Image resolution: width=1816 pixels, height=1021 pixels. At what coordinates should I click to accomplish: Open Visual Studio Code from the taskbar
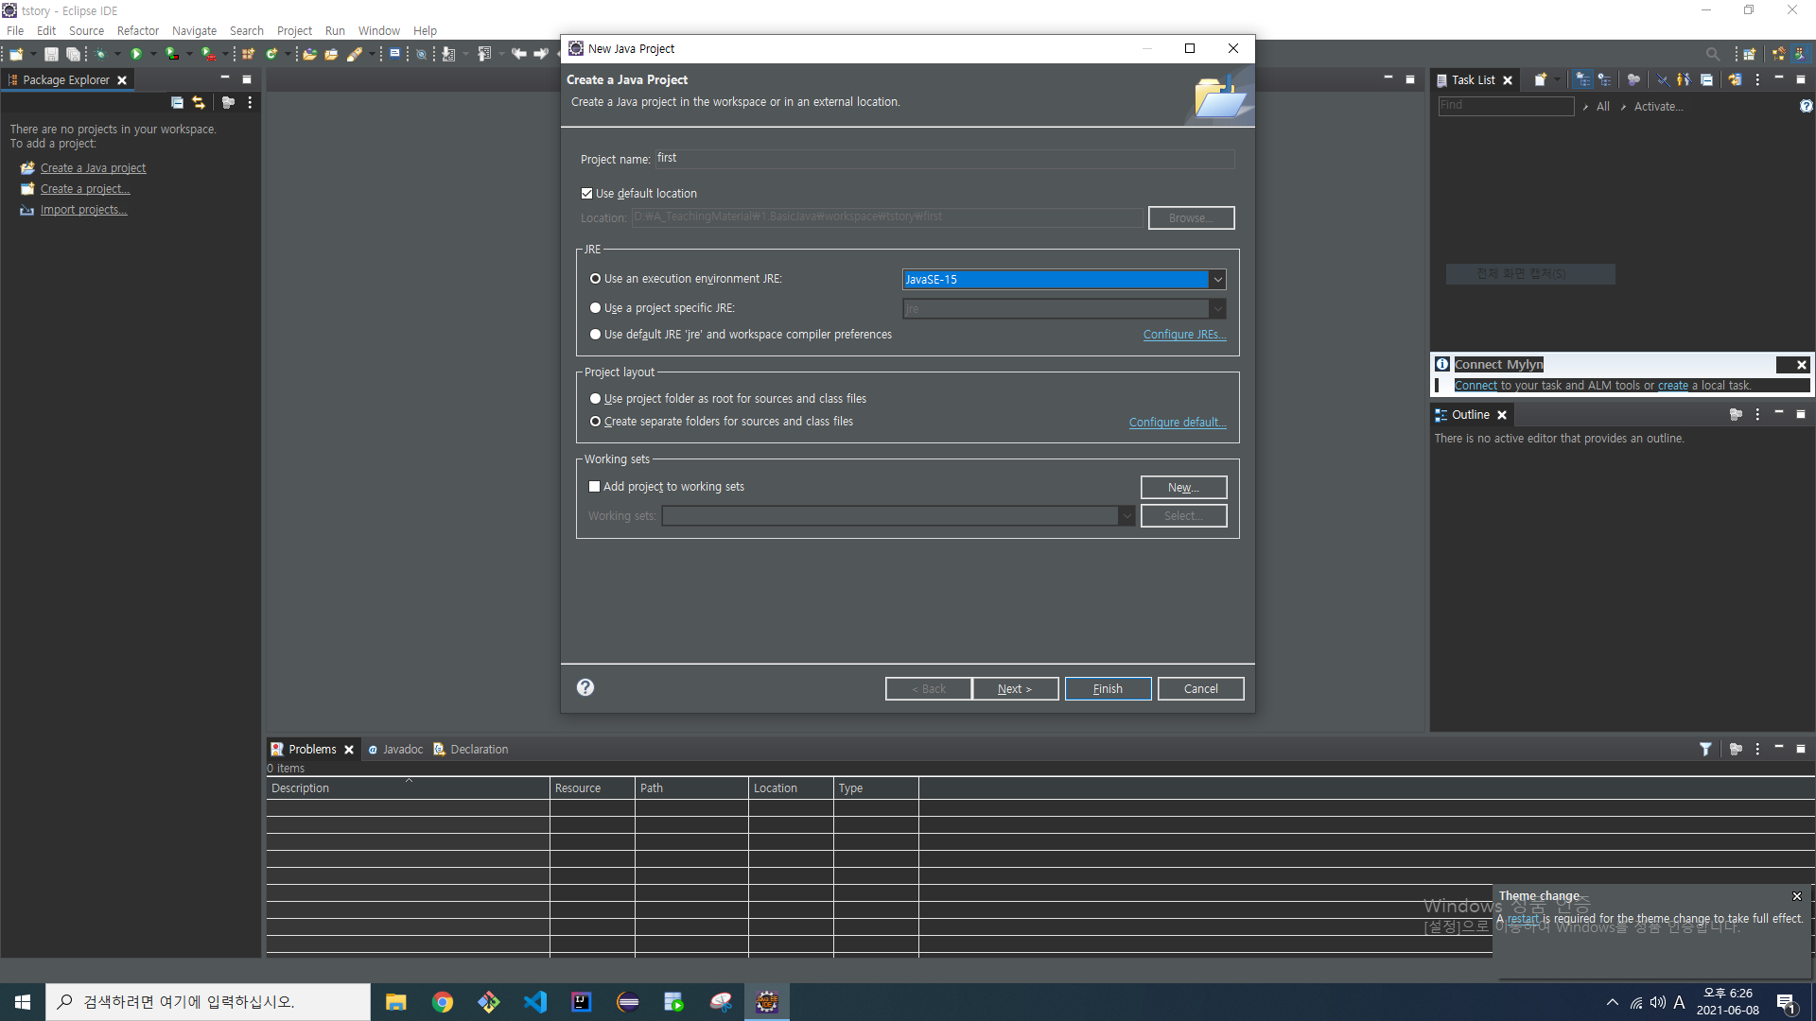[535, 1002]
